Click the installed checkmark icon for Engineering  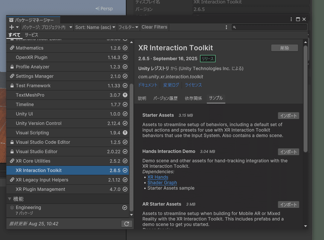125,208
